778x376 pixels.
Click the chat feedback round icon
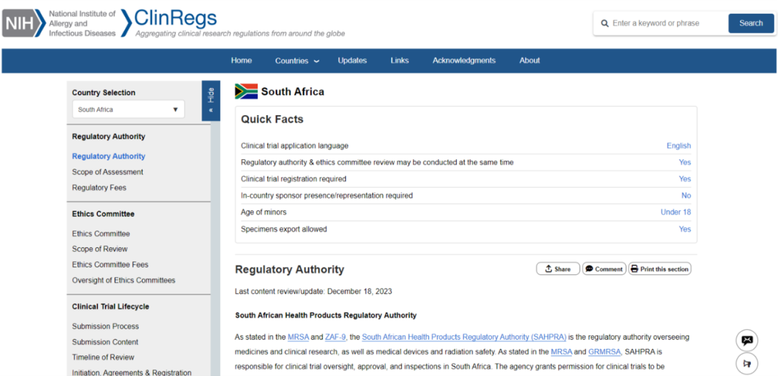[747, 340]
